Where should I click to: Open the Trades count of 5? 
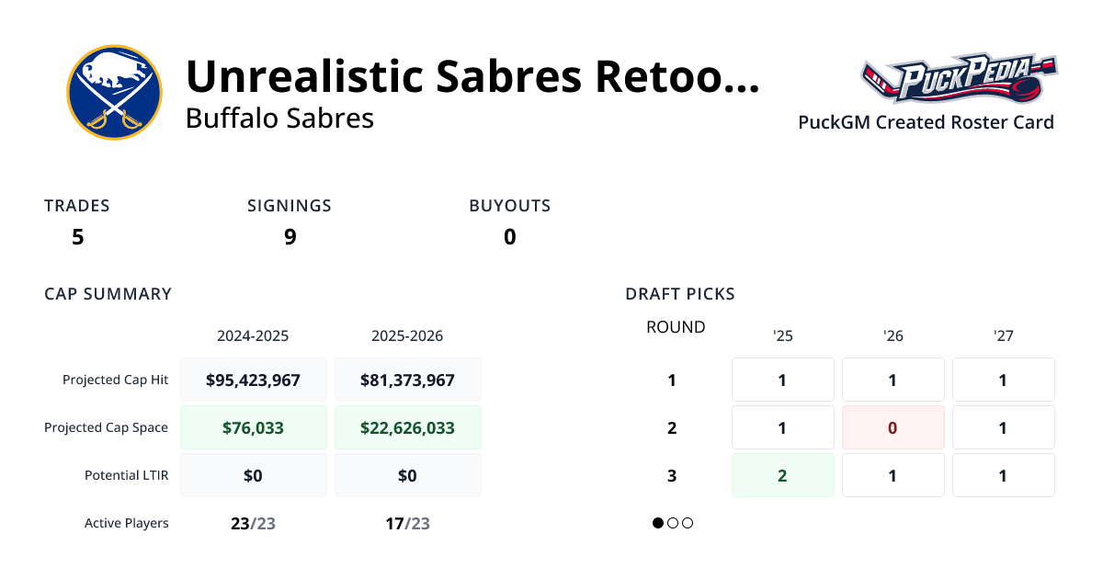coord(77,237)
